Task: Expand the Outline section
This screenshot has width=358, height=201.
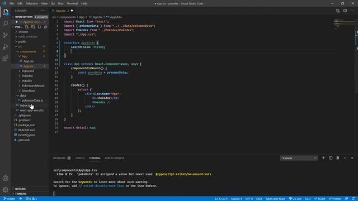Action: (x=30, y=189)
